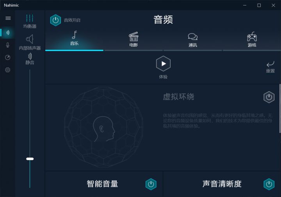This screenshot has height=197, width=281.
Task: Switch to the gaming (游戏) tab
Action: coord(252,39)
